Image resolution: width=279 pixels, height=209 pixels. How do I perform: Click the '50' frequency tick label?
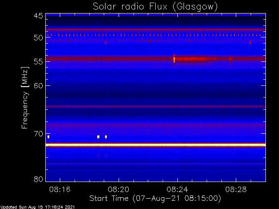tap(38, 38)
